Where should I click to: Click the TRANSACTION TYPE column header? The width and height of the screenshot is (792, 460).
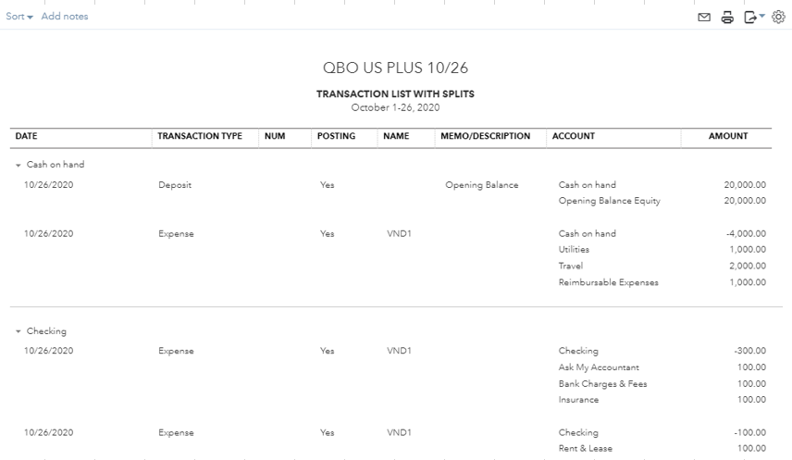point(200,136)
